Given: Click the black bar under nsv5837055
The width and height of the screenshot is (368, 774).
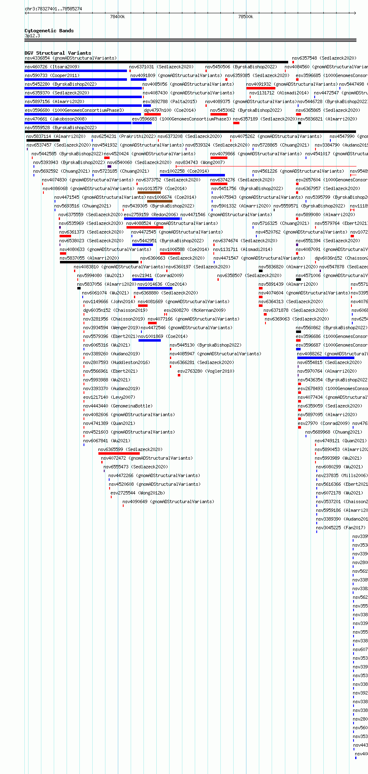Looking at the screenshot, I should coord(99,262).
